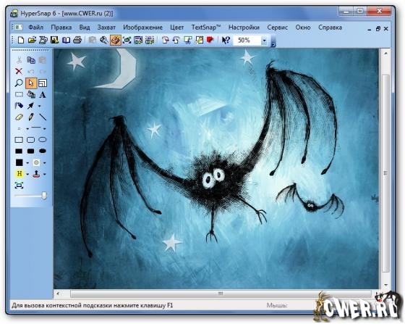The height and width of the screenshot is (324, 405).
Task: Click the highlighted capture icon in the top toolbar
Action: pyautogui.click(x=116, y=40)
